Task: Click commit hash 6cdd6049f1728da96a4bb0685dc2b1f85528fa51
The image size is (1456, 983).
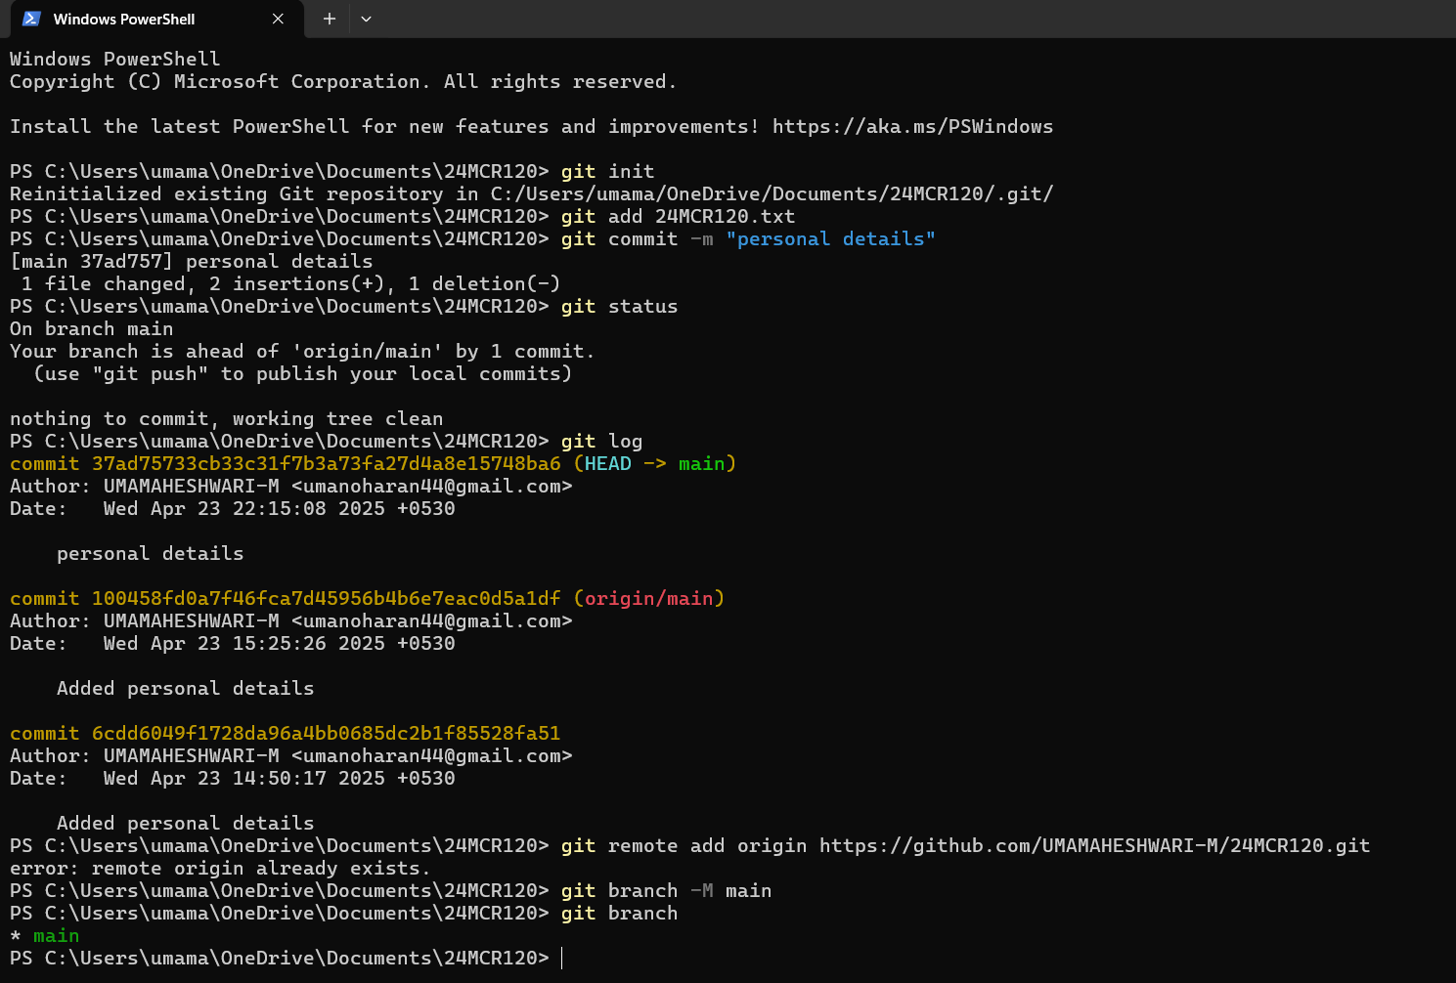Action: pos(327,733)
